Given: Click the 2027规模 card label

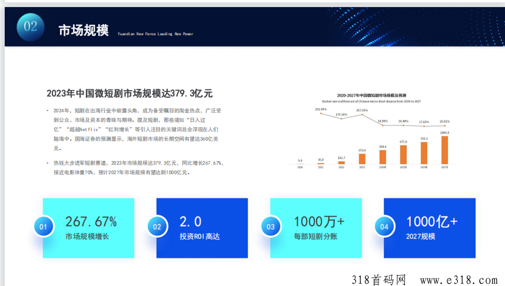Looking at the screenshot, I should coord(421,237).
